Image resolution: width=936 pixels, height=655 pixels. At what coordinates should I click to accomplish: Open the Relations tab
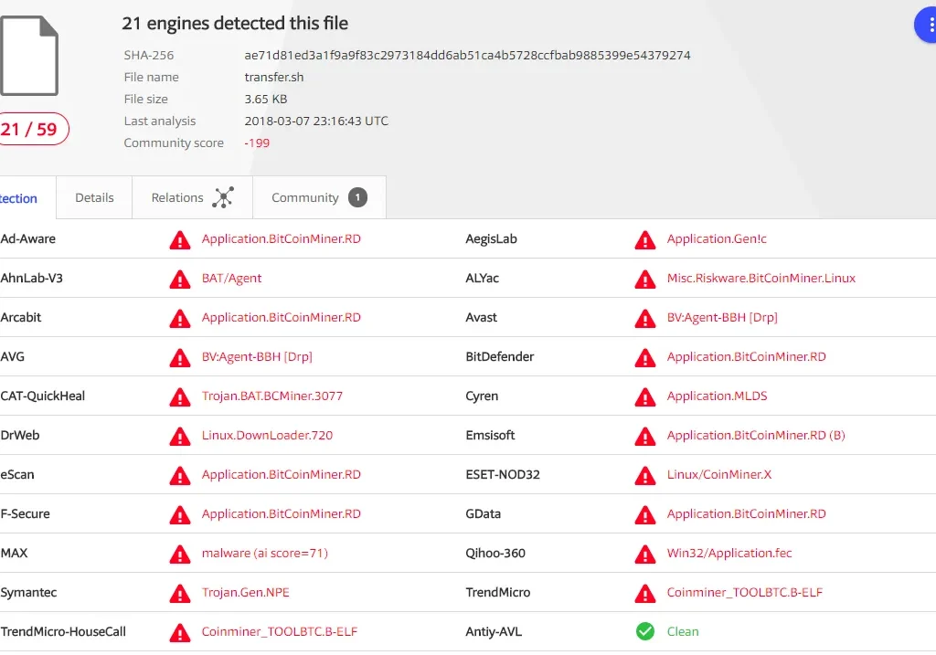point(192,197)
